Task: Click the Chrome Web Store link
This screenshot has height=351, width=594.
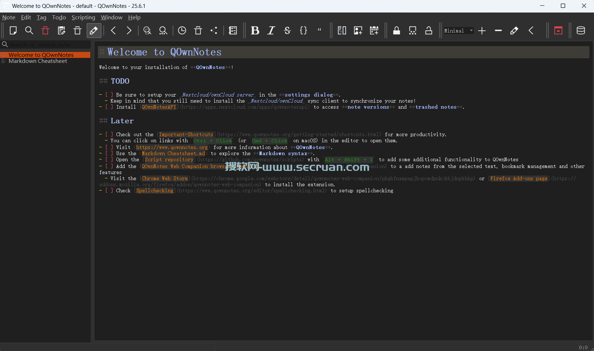Action: pos(165,178)
